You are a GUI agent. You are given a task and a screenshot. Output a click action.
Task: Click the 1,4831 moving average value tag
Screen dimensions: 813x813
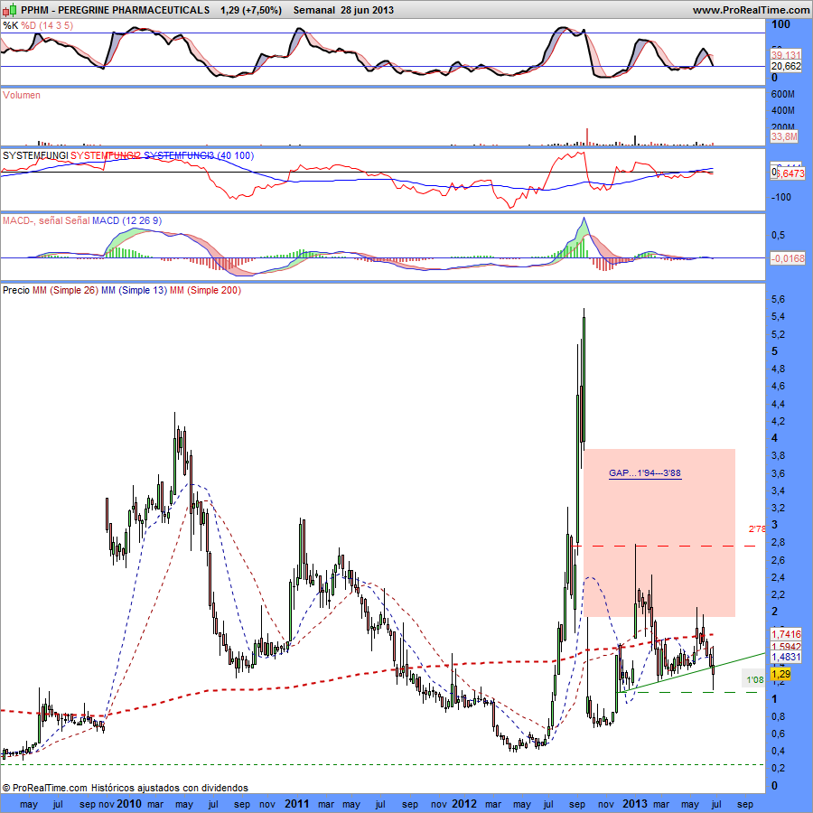786,657
